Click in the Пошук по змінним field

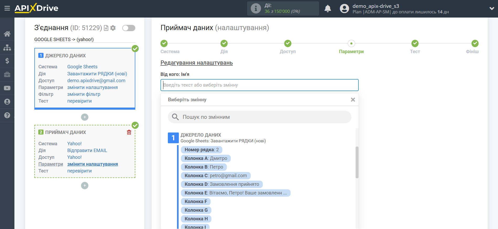pos(259,117)
